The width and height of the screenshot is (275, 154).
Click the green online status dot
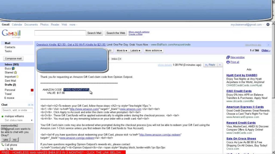pos(2,116)
